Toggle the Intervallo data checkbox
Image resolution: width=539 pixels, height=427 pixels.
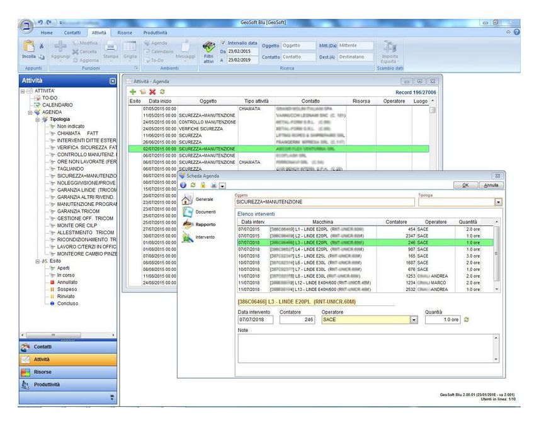223,43
